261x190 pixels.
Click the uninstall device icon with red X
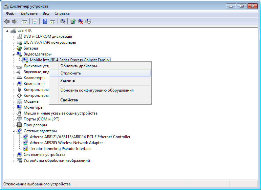click(x=80, y=21)
